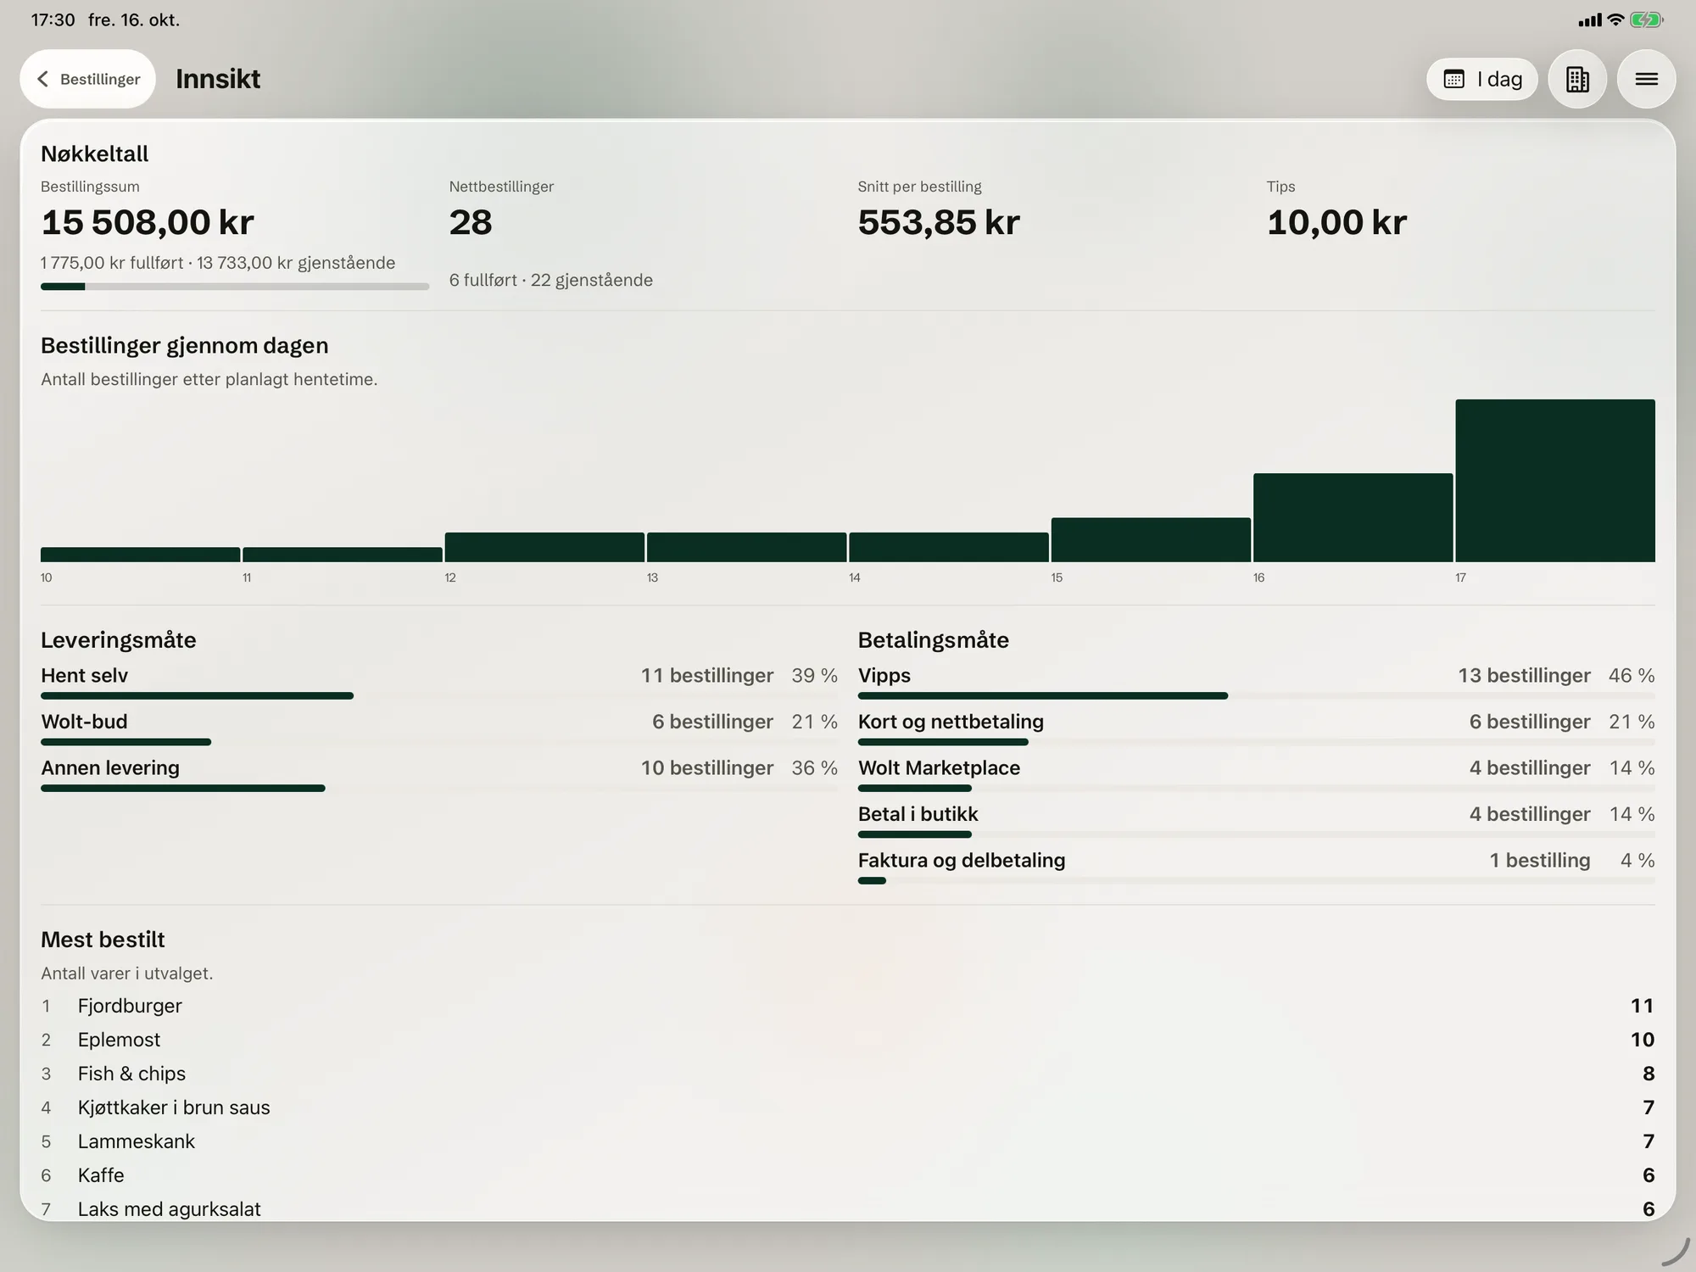Go back to Bestillinger
The width and height of the screenshot is (1696, 1272).
pyautogui.click(x=88, y=79)
